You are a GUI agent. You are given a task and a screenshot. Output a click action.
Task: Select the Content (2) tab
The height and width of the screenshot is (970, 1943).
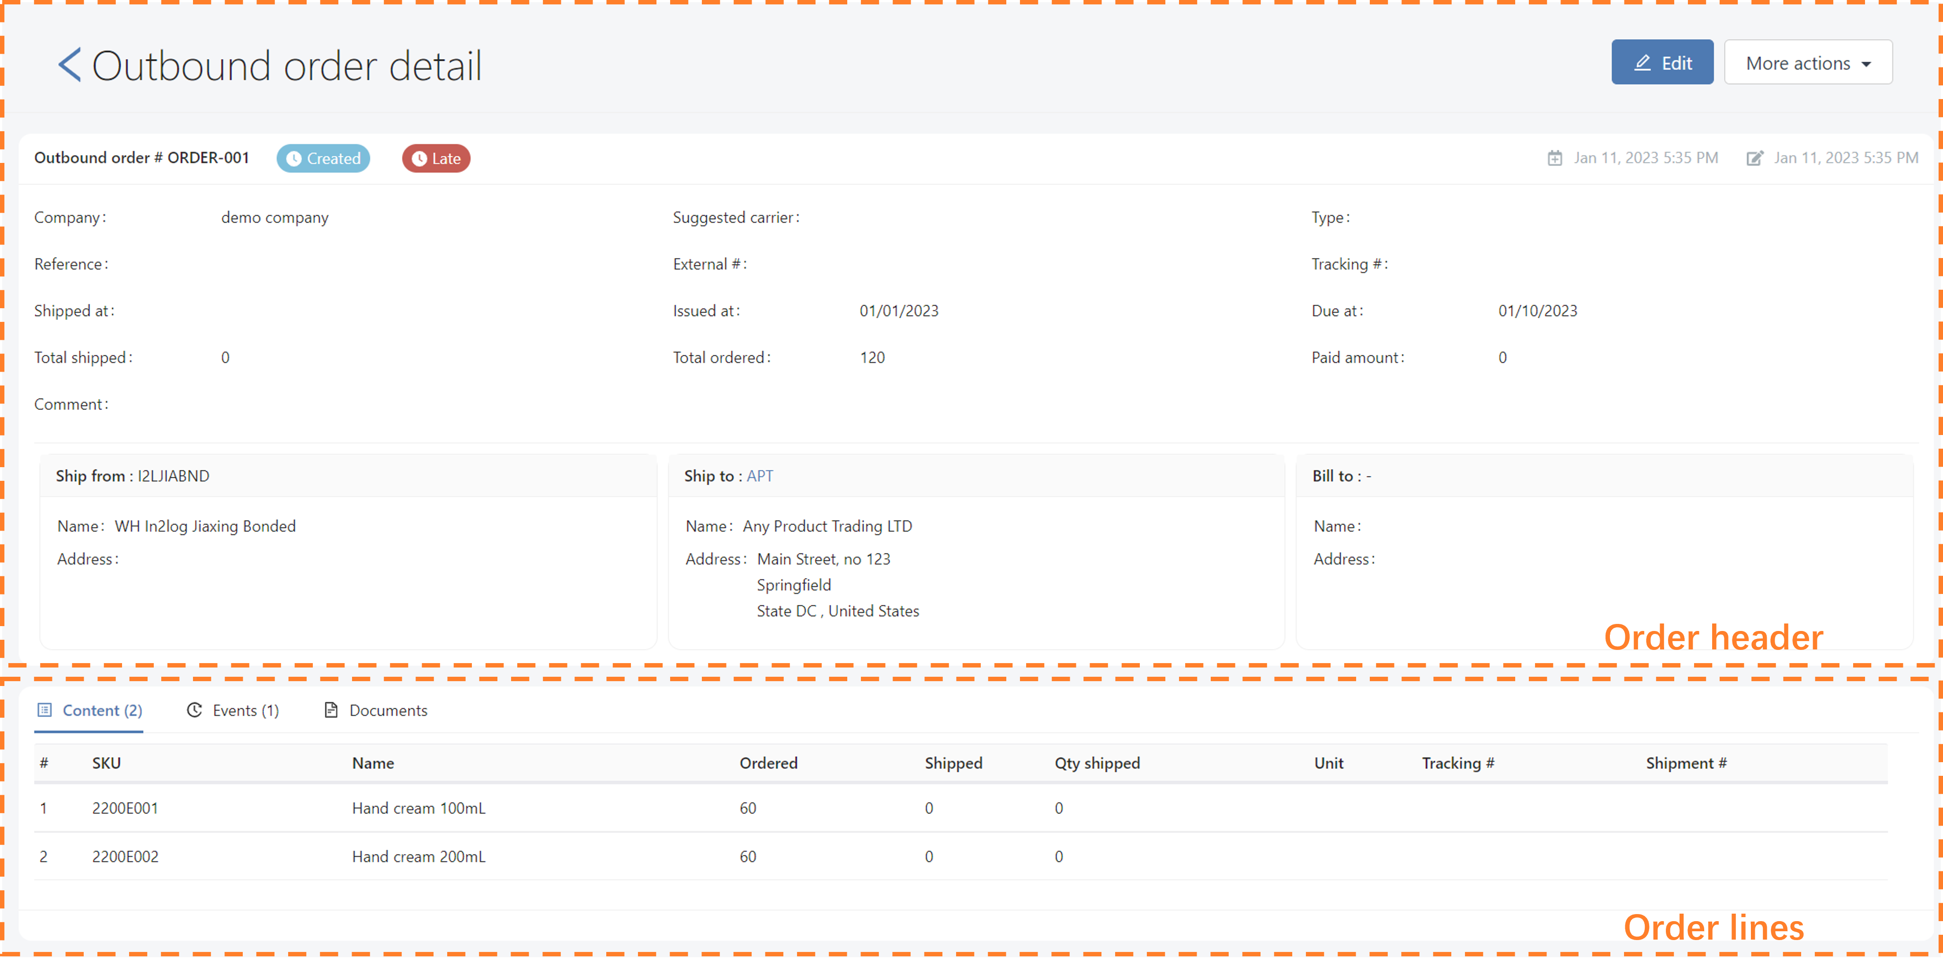coord(102,710)
